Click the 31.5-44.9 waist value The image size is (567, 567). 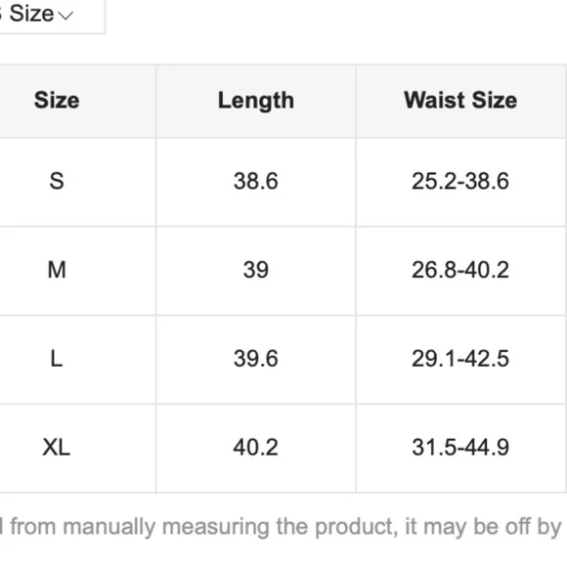[x=460, y=448]
